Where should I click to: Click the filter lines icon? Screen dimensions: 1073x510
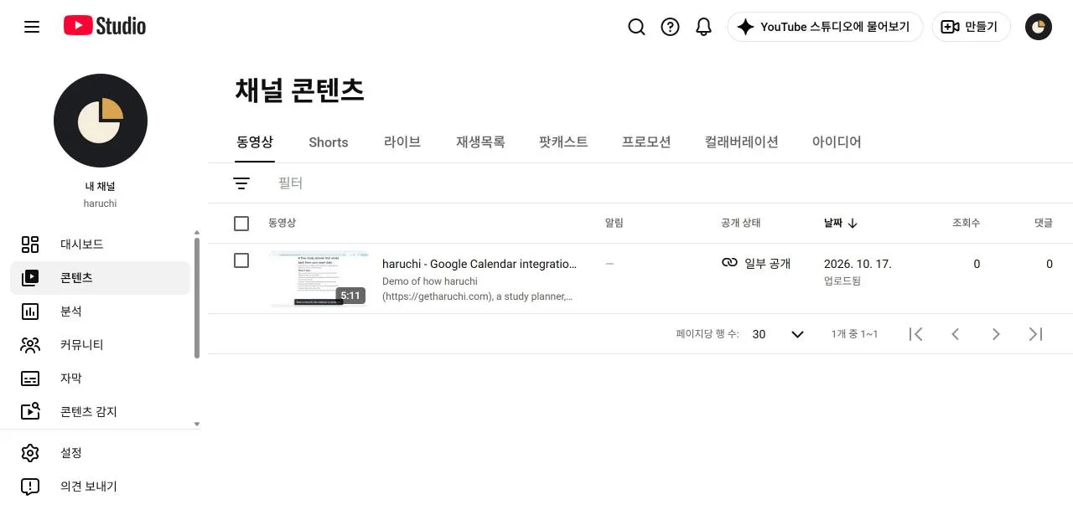[241, 183]
